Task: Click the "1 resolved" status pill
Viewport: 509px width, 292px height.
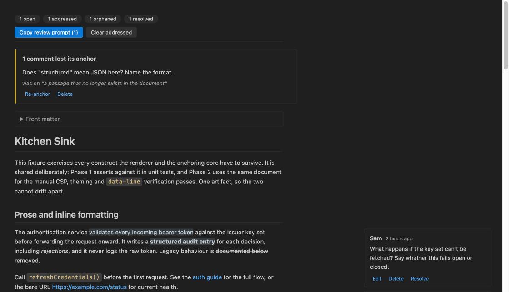Action: tap(141, 19)
